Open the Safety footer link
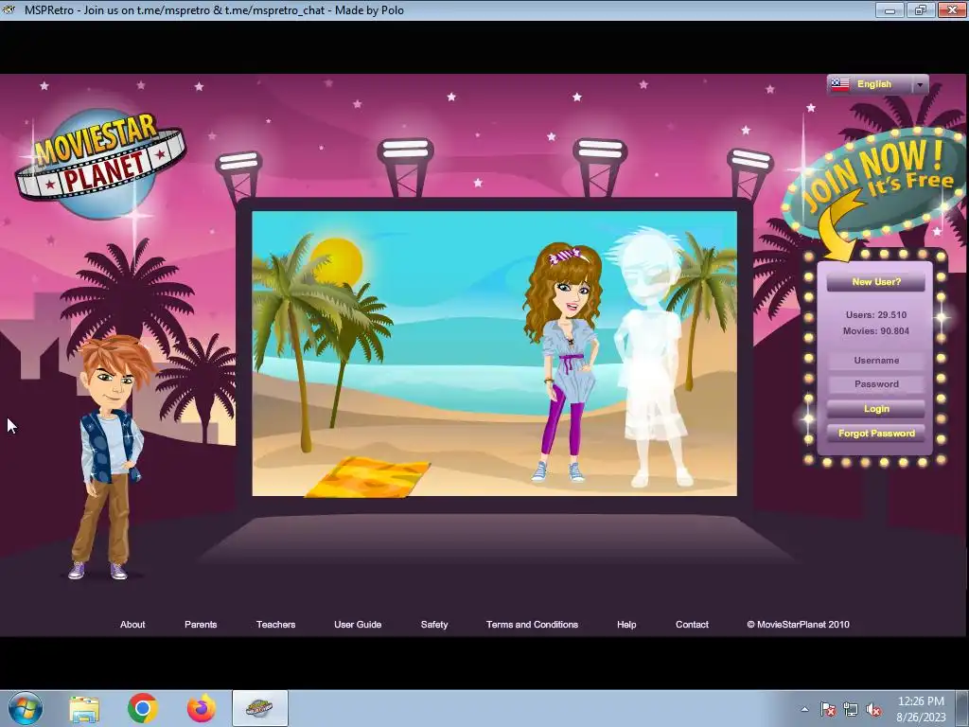The image size is (969, 727). click(x=434, y=625)
